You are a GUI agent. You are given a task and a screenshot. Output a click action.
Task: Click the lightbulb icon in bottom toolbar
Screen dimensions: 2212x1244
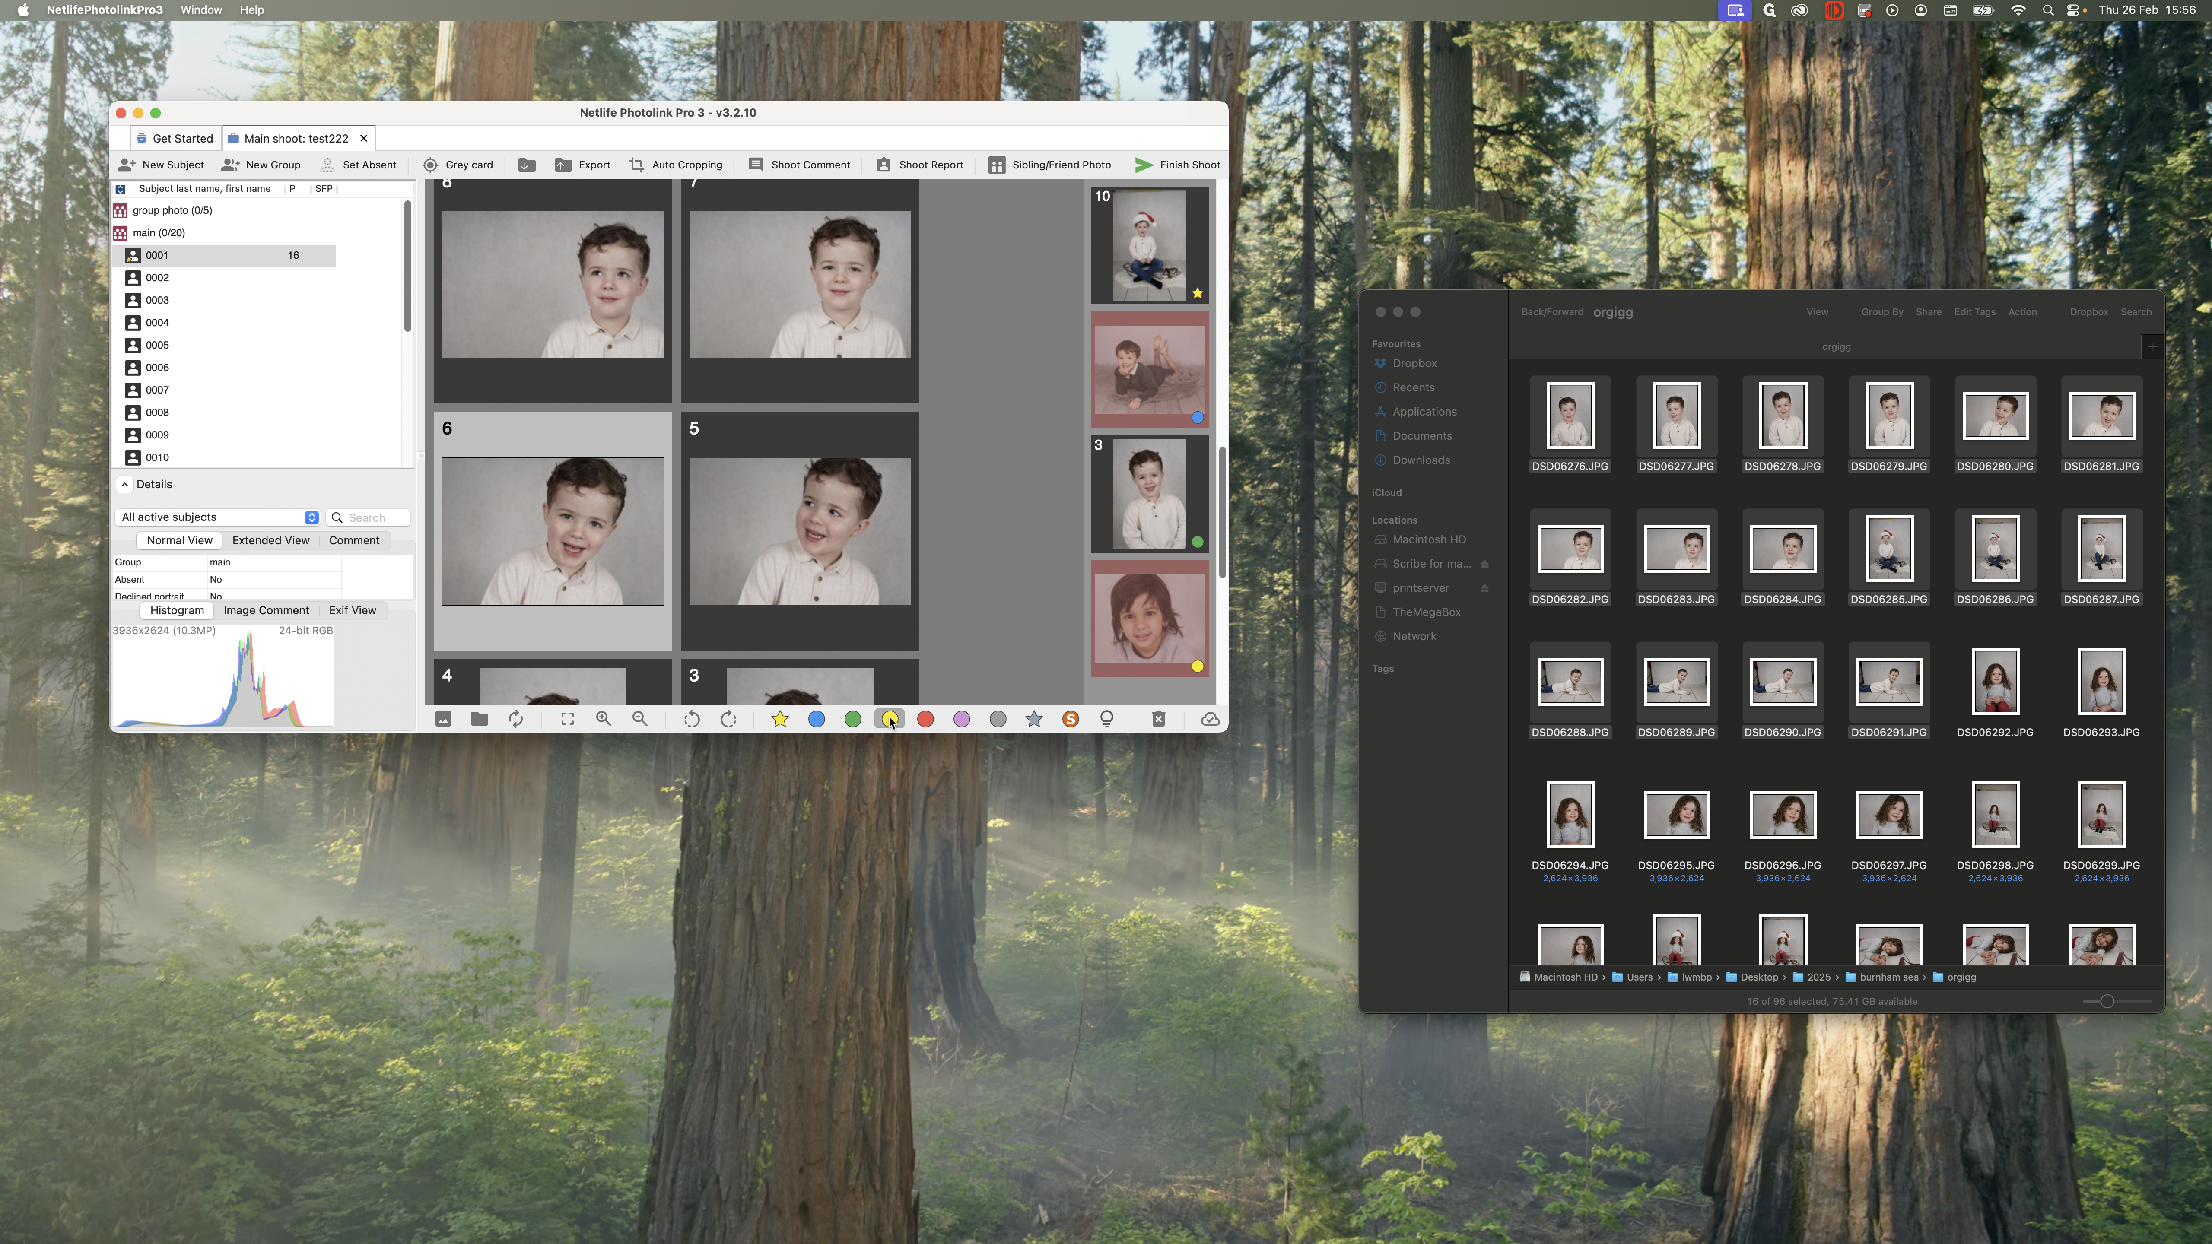pyautogui.click(x=1107, y=719)
